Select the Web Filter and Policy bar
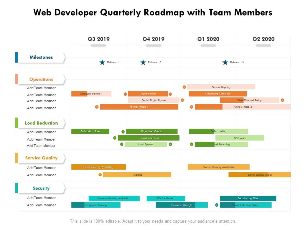Image resolution: width=306 pixels, height=230 pixels. [x=249, y=100]
